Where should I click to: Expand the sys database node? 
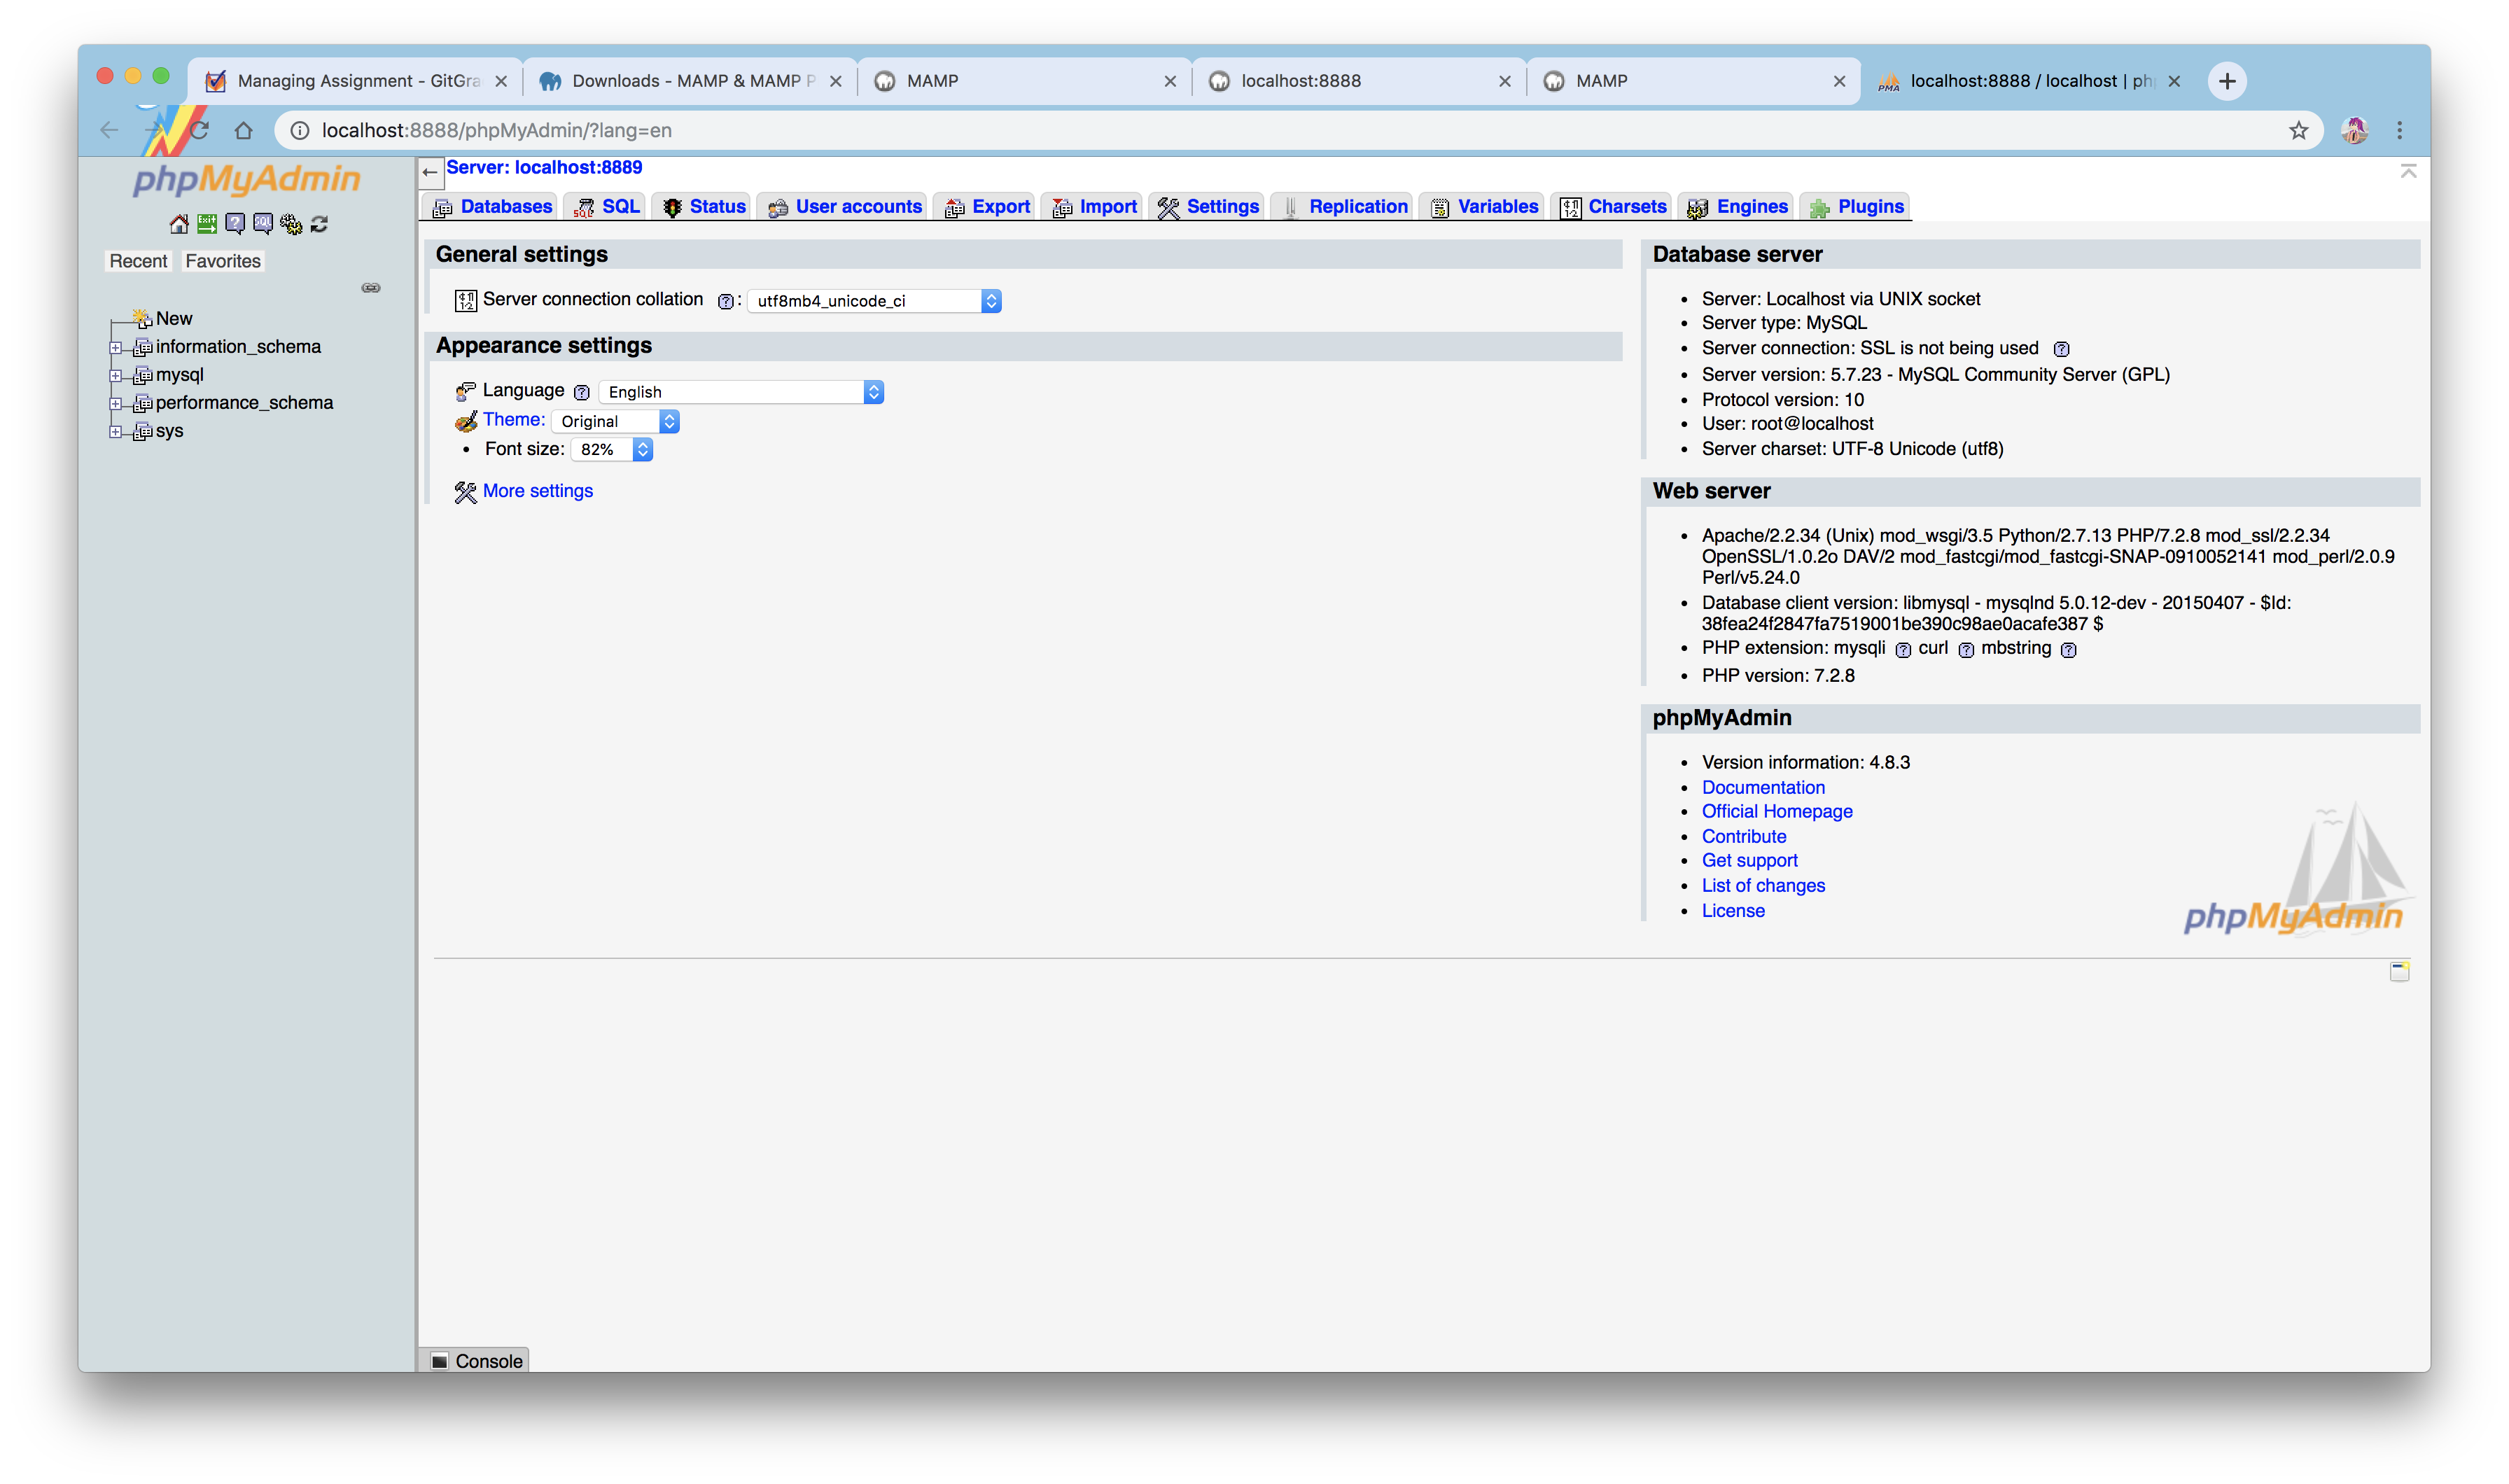[116, 432]
